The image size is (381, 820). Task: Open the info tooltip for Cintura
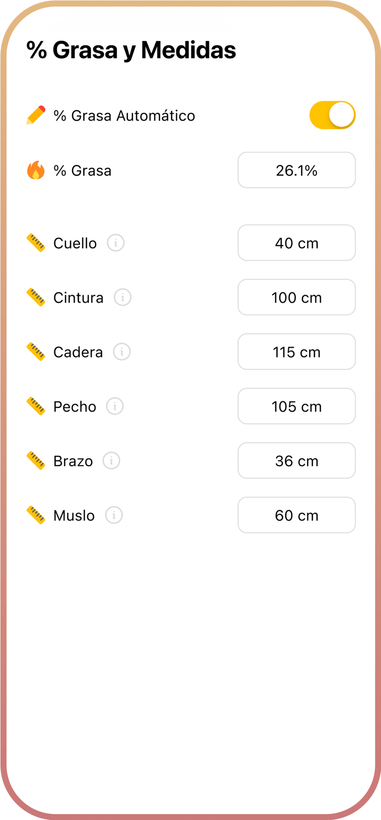tap(123, 297)
